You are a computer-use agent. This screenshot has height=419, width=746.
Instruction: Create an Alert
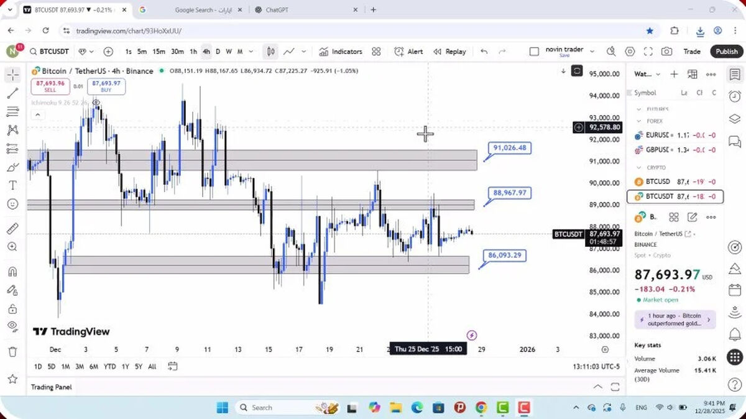point(409,52)
